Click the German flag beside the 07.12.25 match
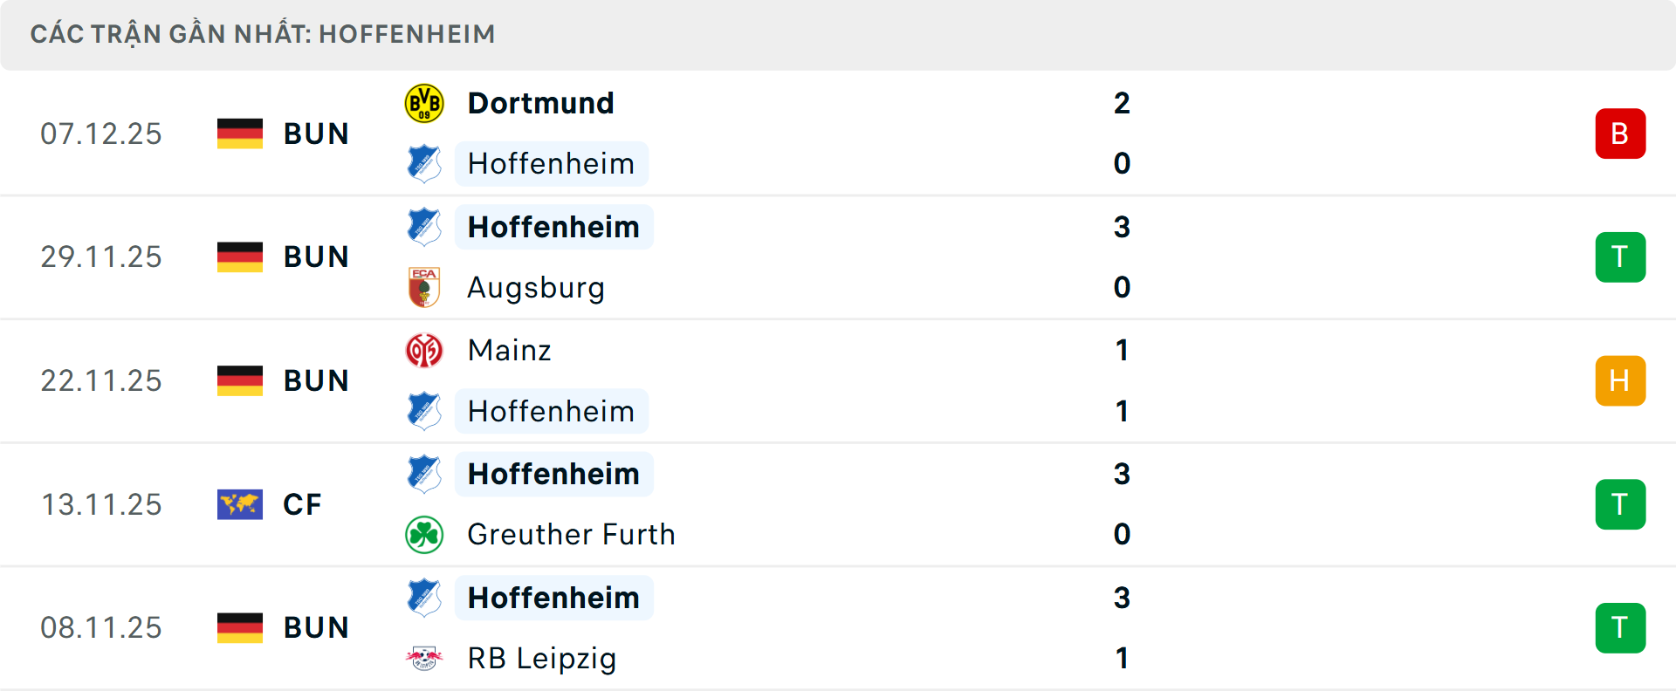1676x691 pixels. [x=240, y=133]
